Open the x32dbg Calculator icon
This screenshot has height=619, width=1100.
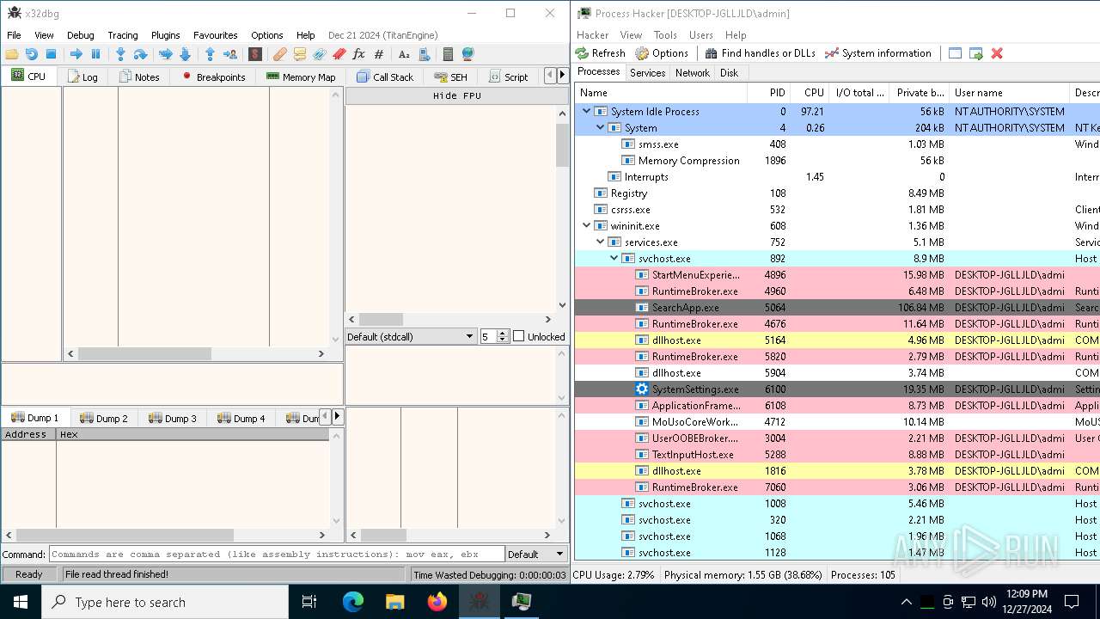pos(448,54)
